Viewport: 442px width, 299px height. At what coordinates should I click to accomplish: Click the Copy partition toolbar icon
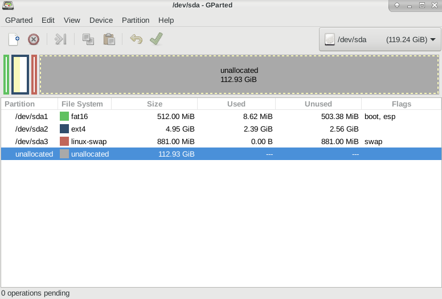coord(88,39)
